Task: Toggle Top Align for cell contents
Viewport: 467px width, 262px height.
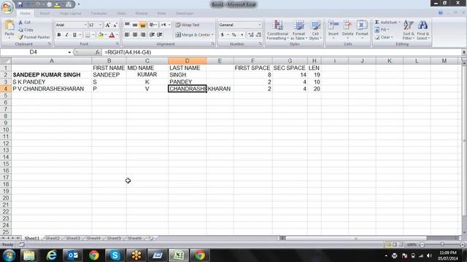Action: (127, 25)
